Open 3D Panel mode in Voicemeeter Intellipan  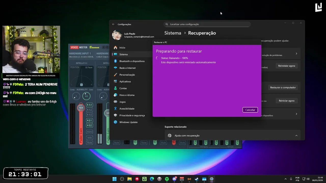(89, 67)
